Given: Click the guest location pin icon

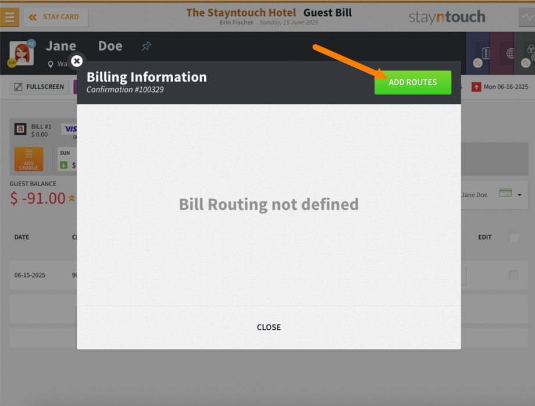Looking at the screenshot, I should 51,64.
